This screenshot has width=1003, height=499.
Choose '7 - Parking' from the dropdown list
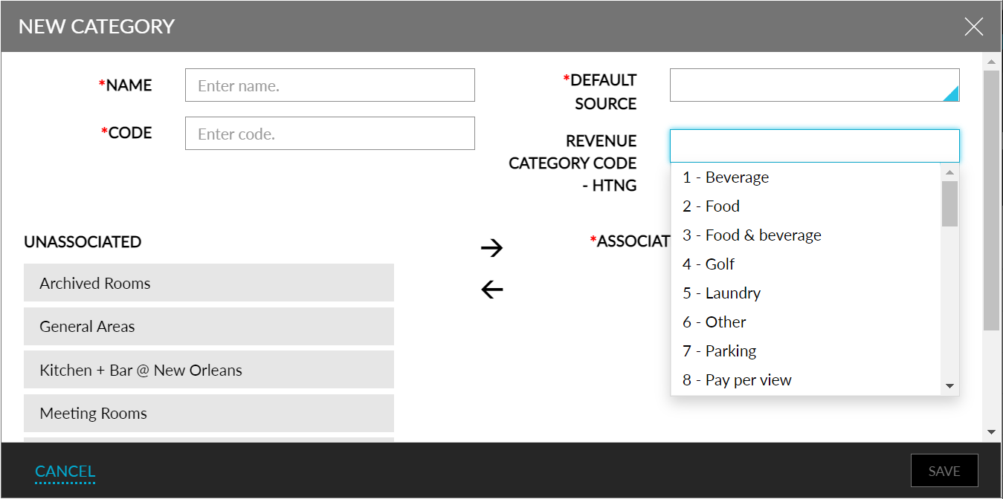tap(719, 350)
